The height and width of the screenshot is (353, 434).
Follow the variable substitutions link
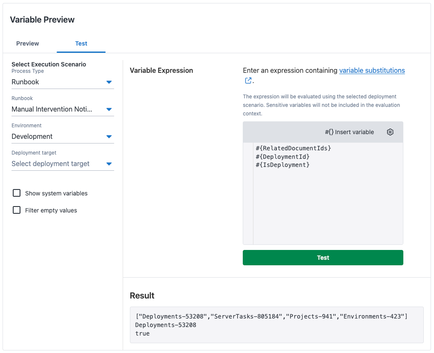pos(372,71)
